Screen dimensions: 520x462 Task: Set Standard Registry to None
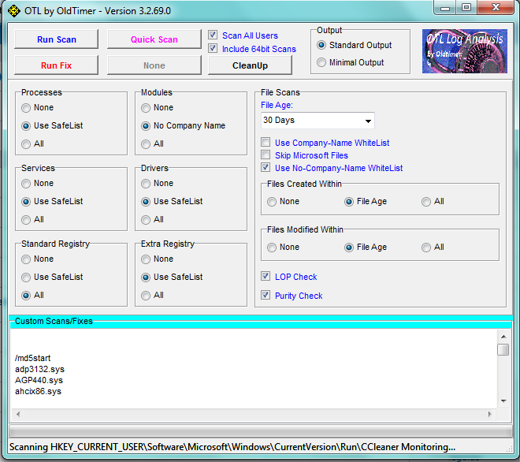26,259
